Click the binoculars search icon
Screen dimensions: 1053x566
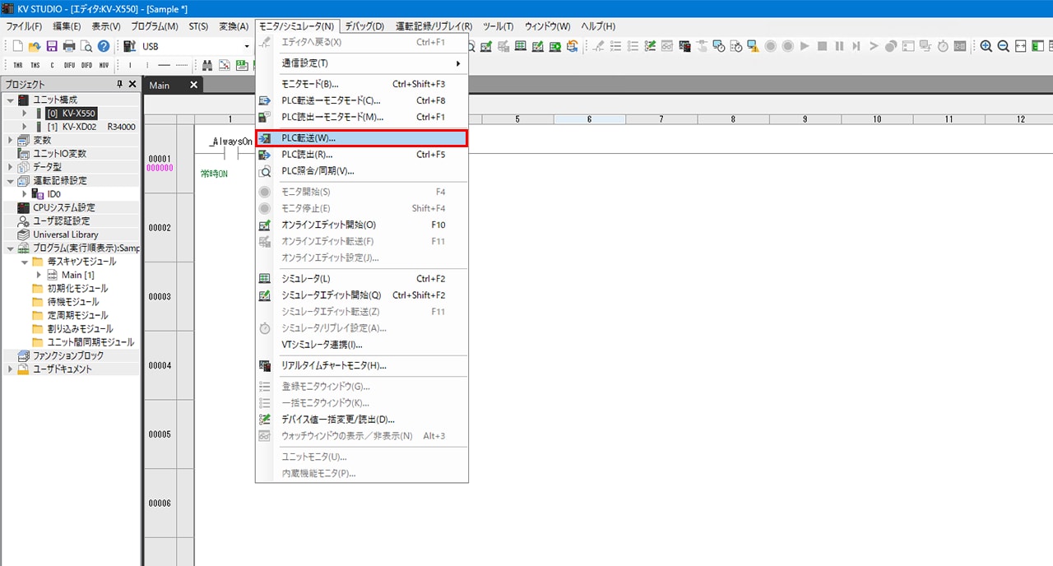pos(208,65)
